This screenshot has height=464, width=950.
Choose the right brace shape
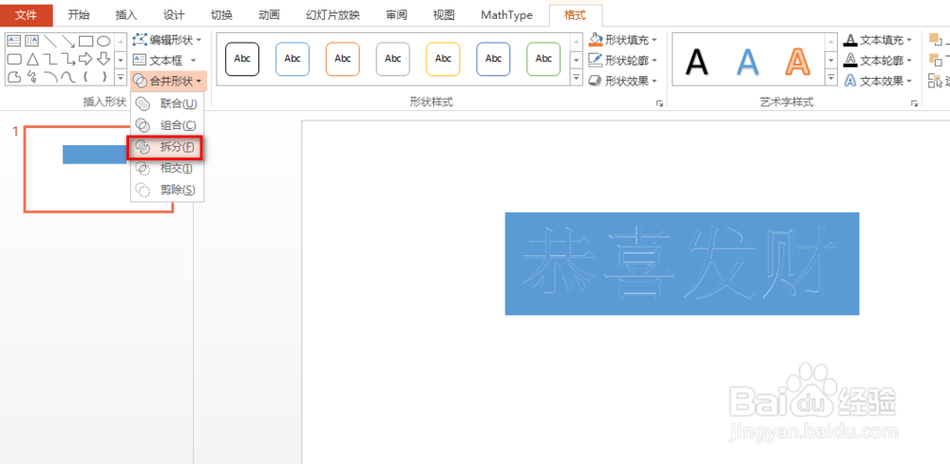point(104,76)
